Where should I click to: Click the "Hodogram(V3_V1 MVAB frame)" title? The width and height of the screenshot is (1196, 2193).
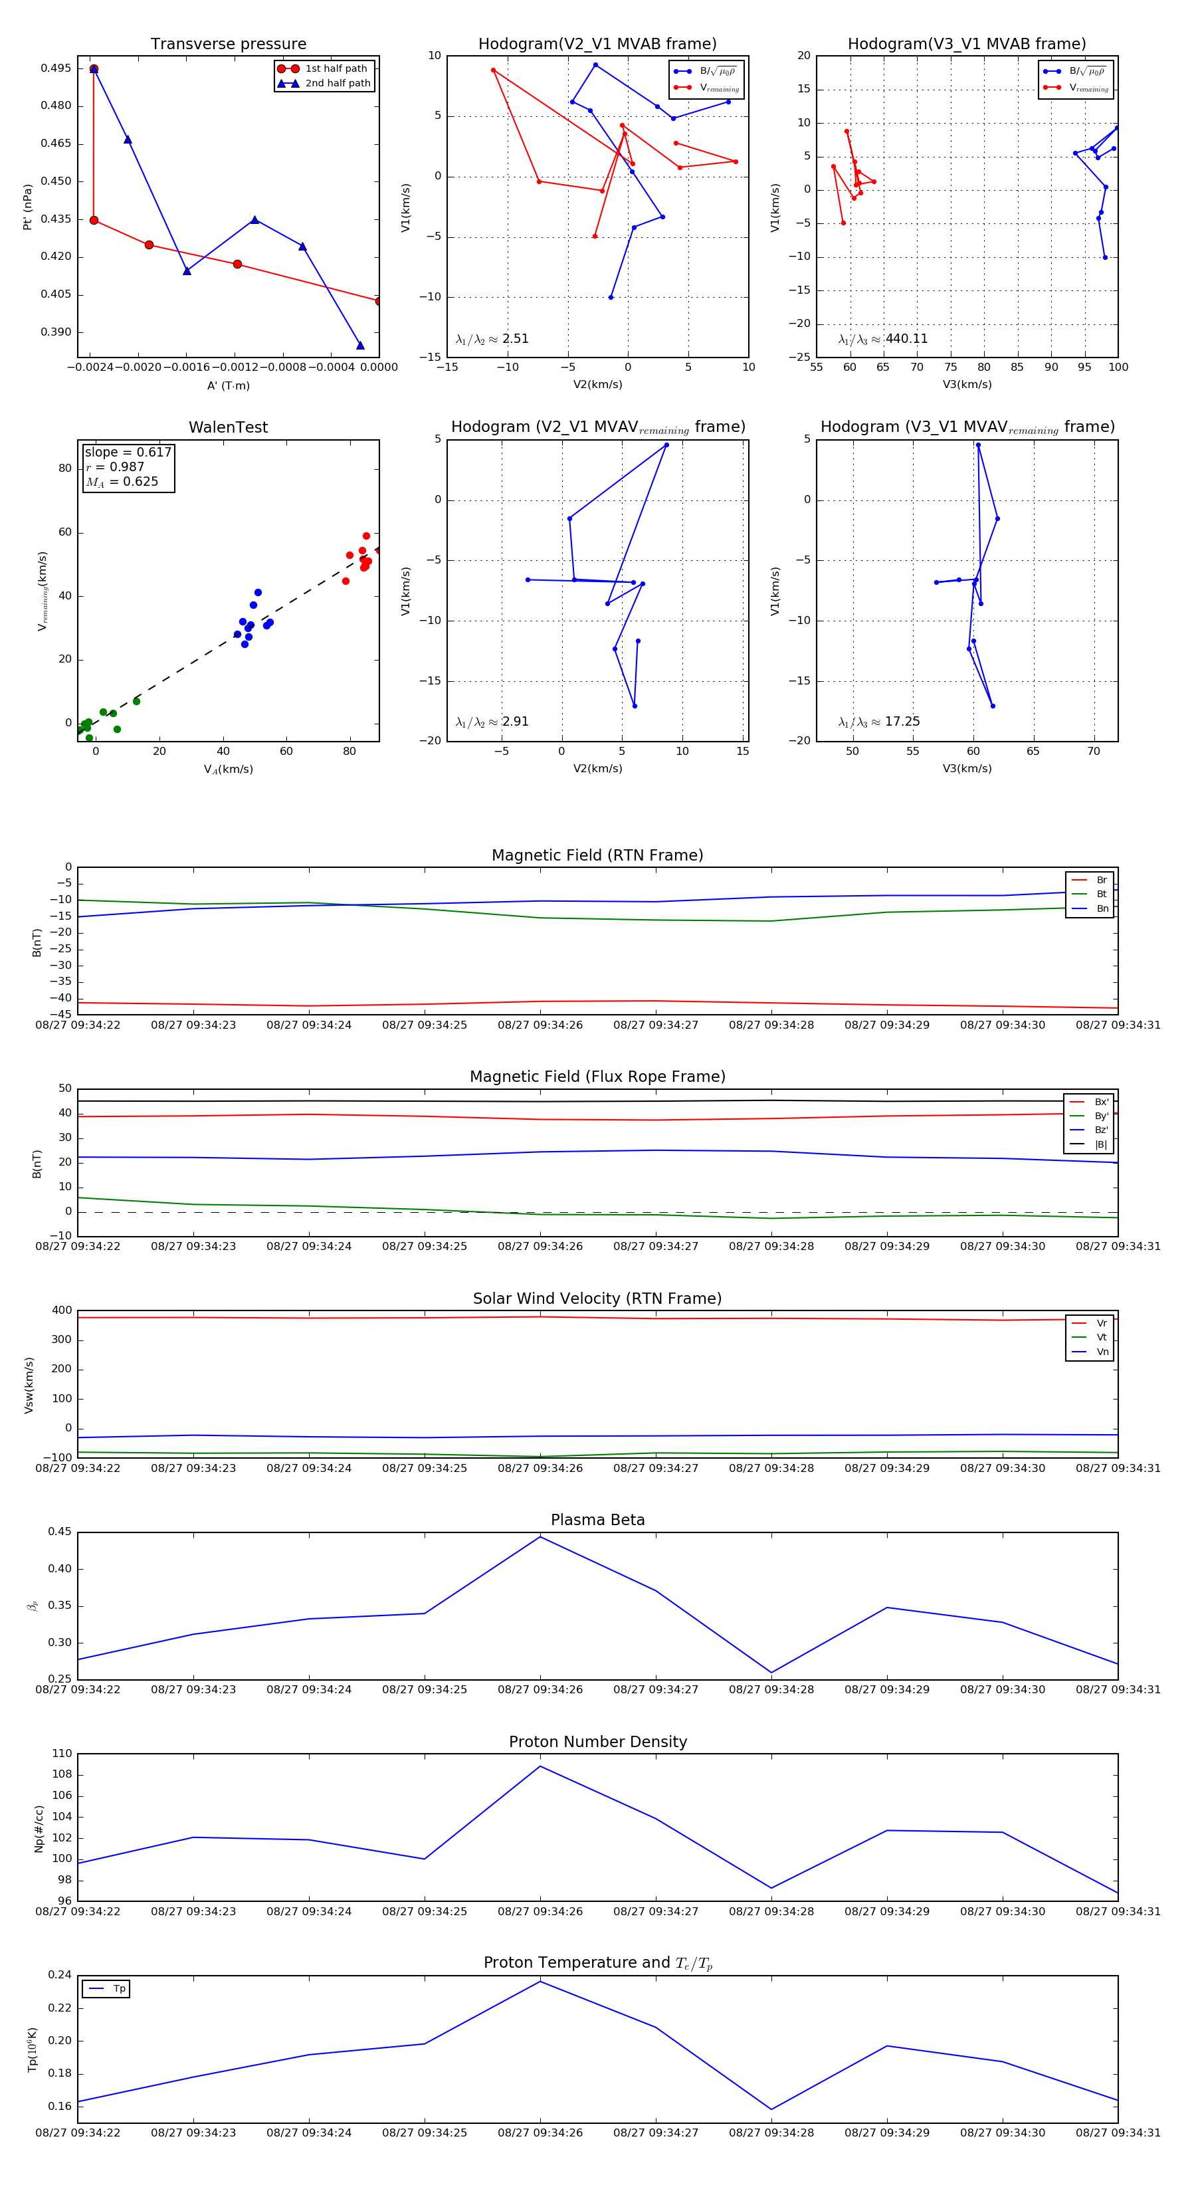click(967, 45)
